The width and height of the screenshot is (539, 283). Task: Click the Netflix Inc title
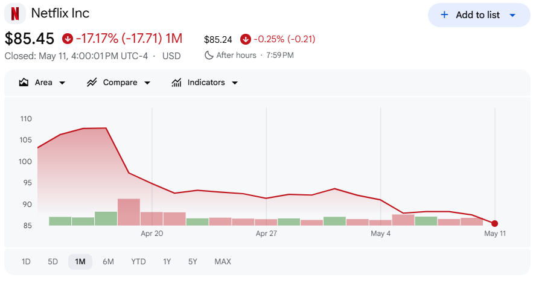click(60, 13)
